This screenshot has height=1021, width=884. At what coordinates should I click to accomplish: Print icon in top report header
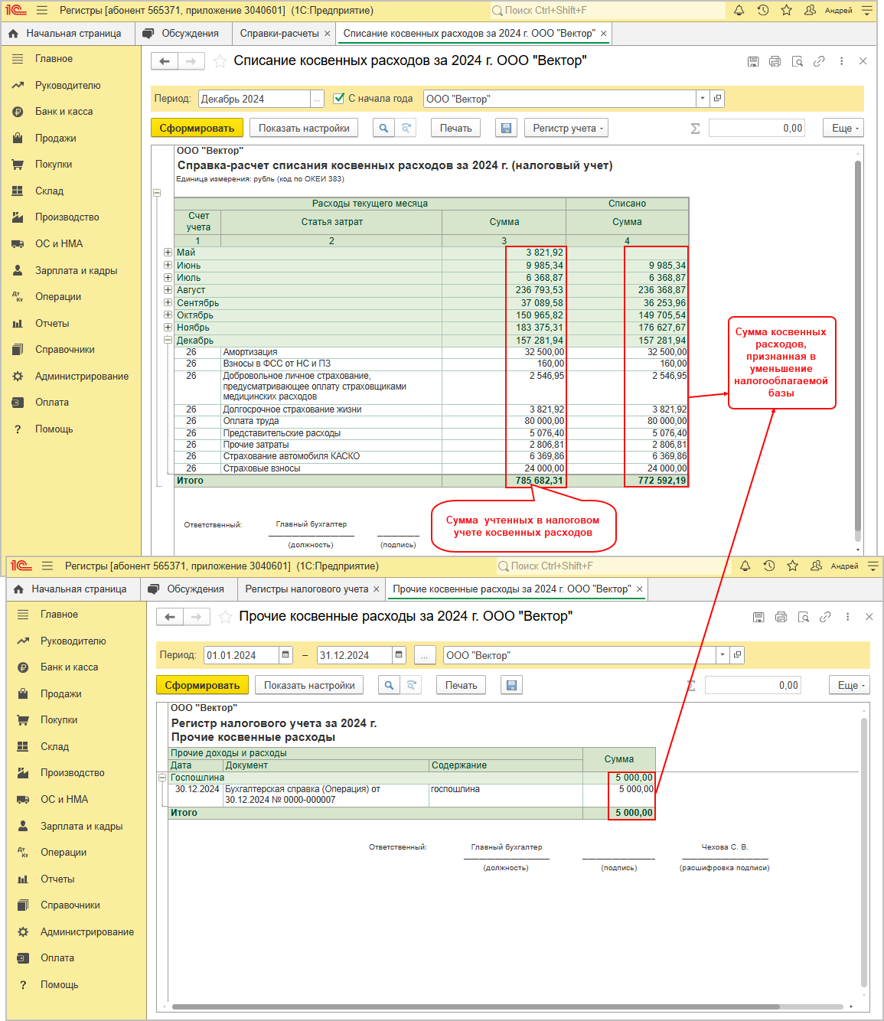pos(775,61)
